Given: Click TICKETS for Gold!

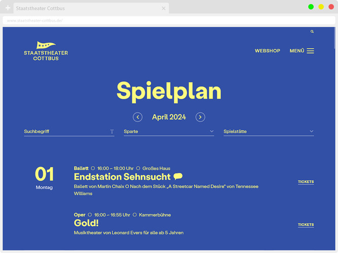Looking at the screenshot, I should (306, 225).
